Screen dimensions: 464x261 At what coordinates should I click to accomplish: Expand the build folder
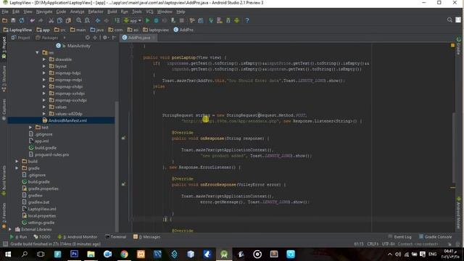pos(17,161)
